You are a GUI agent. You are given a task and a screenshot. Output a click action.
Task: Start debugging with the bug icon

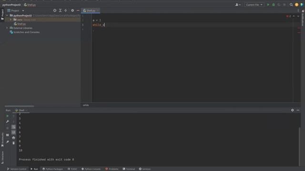[274, 5]
